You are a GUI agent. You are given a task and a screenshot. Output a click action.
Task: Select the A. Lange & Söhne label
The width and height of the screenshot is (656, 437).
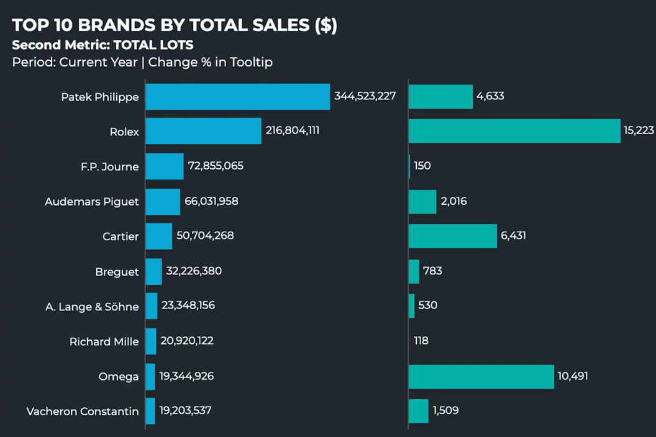92,307
